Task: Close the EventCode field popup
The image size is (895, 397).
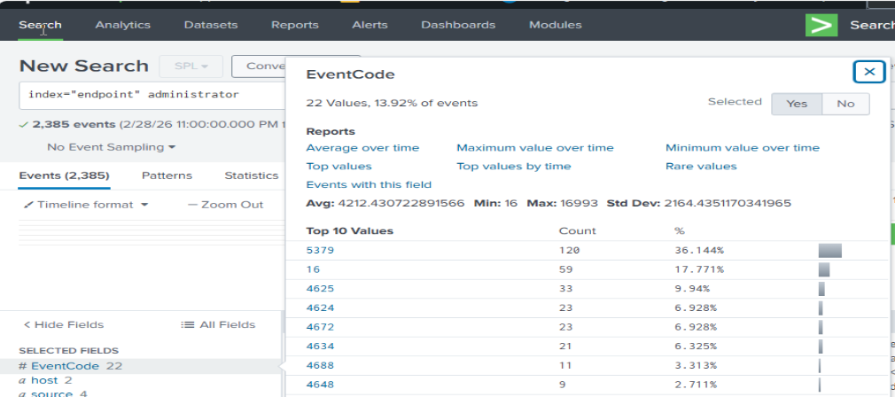Action: [869, 71]
